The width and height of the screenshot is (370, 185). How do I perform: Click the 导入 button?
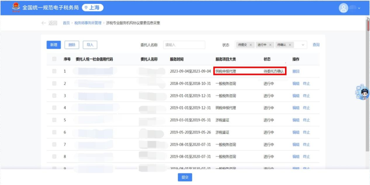[90, 45]
